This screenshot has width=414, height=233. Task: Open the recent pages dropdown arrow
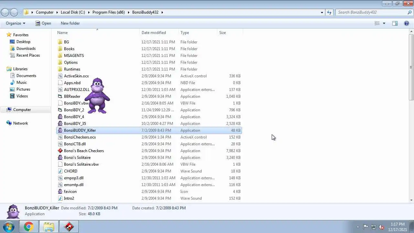coord(20,12)
